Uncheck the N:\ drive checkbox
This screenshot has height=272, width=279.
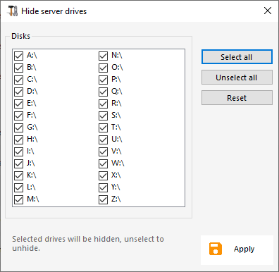click(103, 56)
